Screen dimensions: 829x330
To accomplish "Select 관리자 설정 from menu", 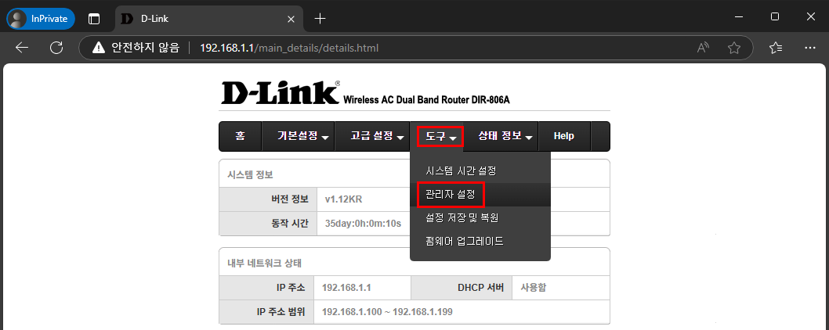I will tap(480, 195).
